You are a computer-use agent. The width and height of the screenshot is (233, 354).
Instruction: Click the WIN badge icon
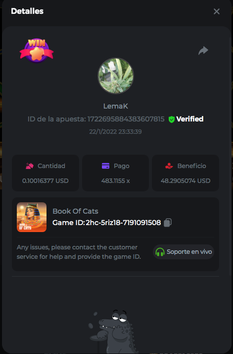pyautogui.click(x=37, y=50)
